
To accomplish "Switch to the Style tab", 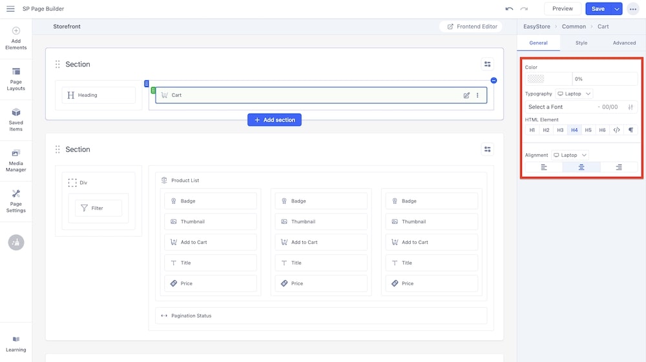I will click(581, 43).
